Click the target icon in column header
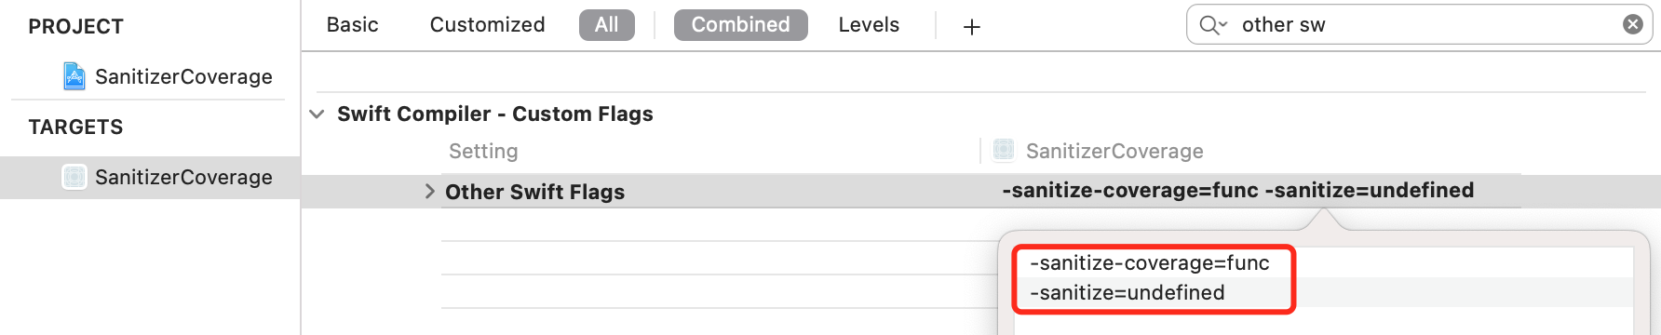 [x=1004, y=150]
